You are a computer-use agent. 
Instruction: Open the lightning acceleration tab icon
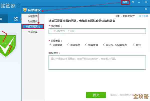point(16,19)
